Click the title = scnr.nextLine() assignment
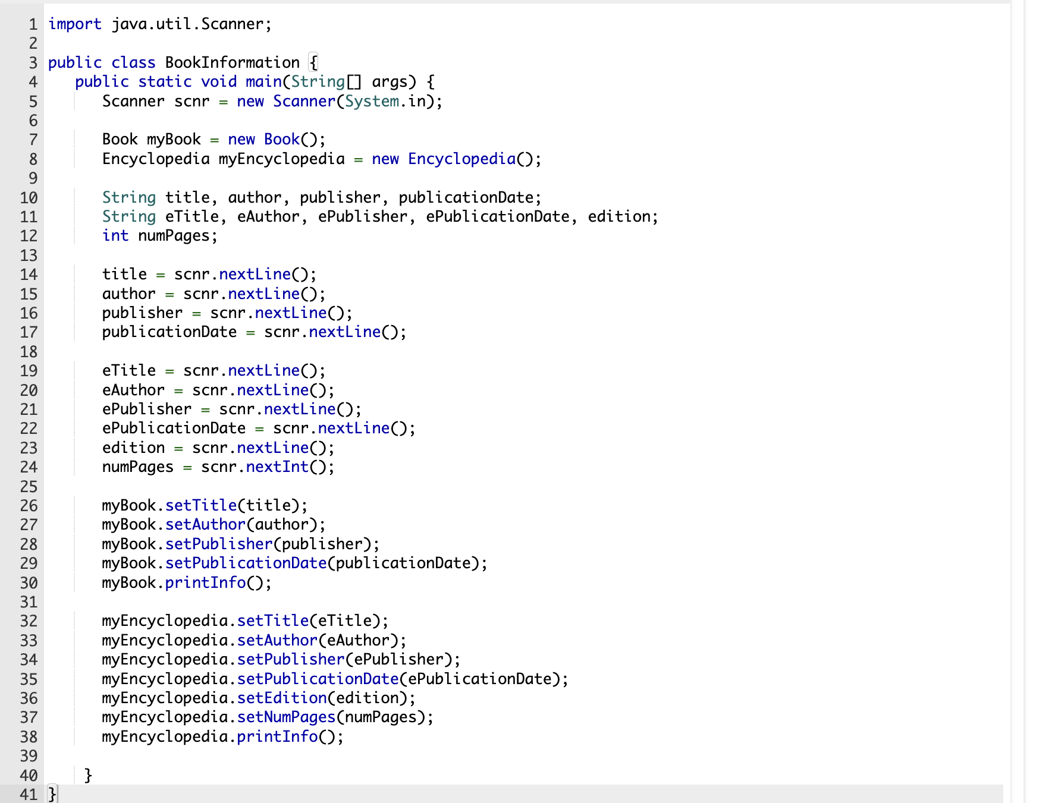 point(208,274)
